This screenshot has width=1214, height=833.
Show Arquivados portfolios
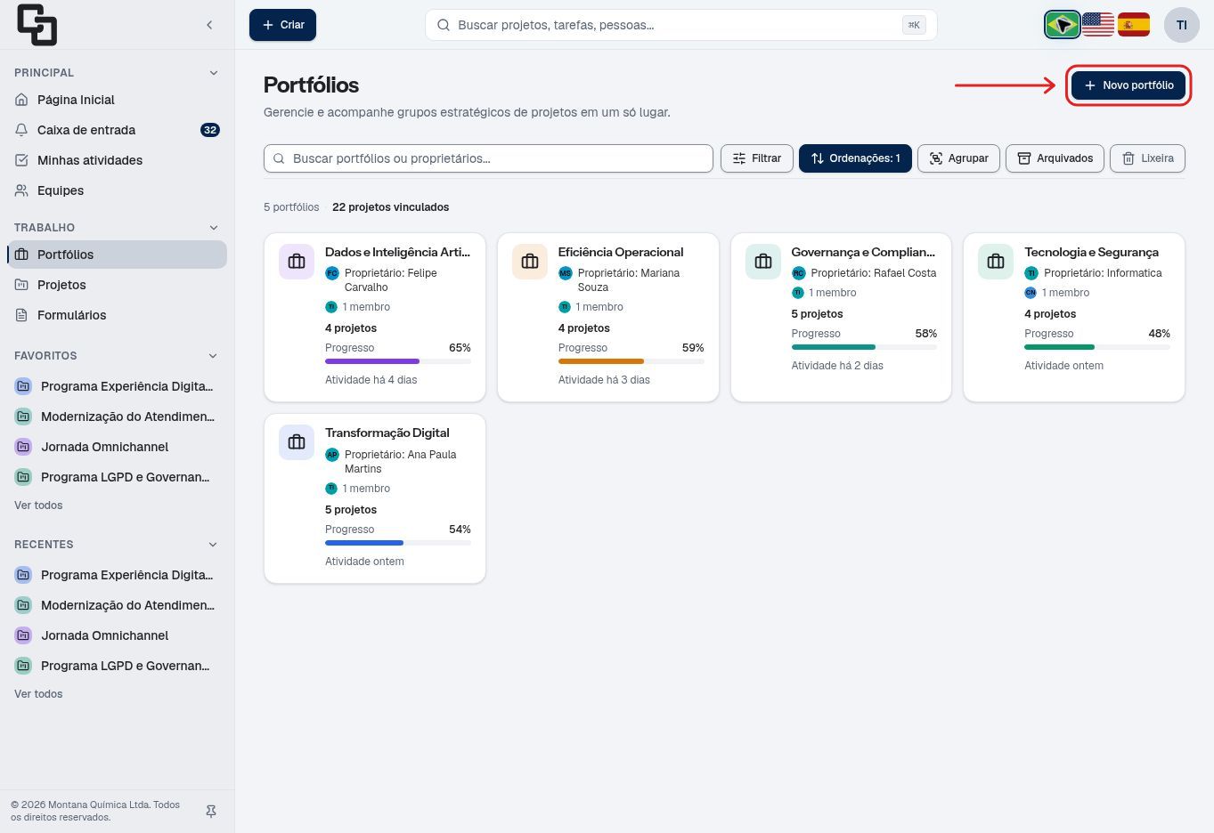(1055, 158)
